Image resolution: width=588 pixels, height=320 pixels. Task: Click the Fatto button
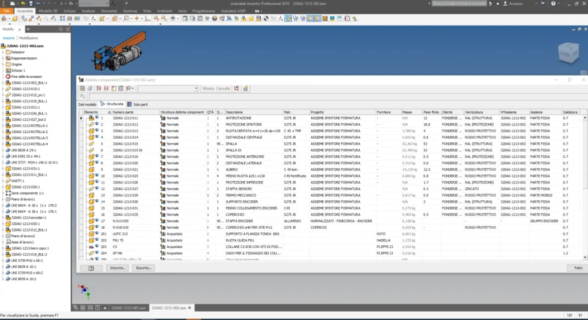click(x=578, y=268)
